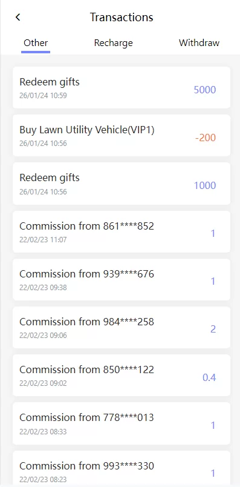This screenshot has width=240, height=487.
Task: Open the Buy Lawn Utility Vehicle transaction
Action: pyautogui.click(x=122, y=136)
